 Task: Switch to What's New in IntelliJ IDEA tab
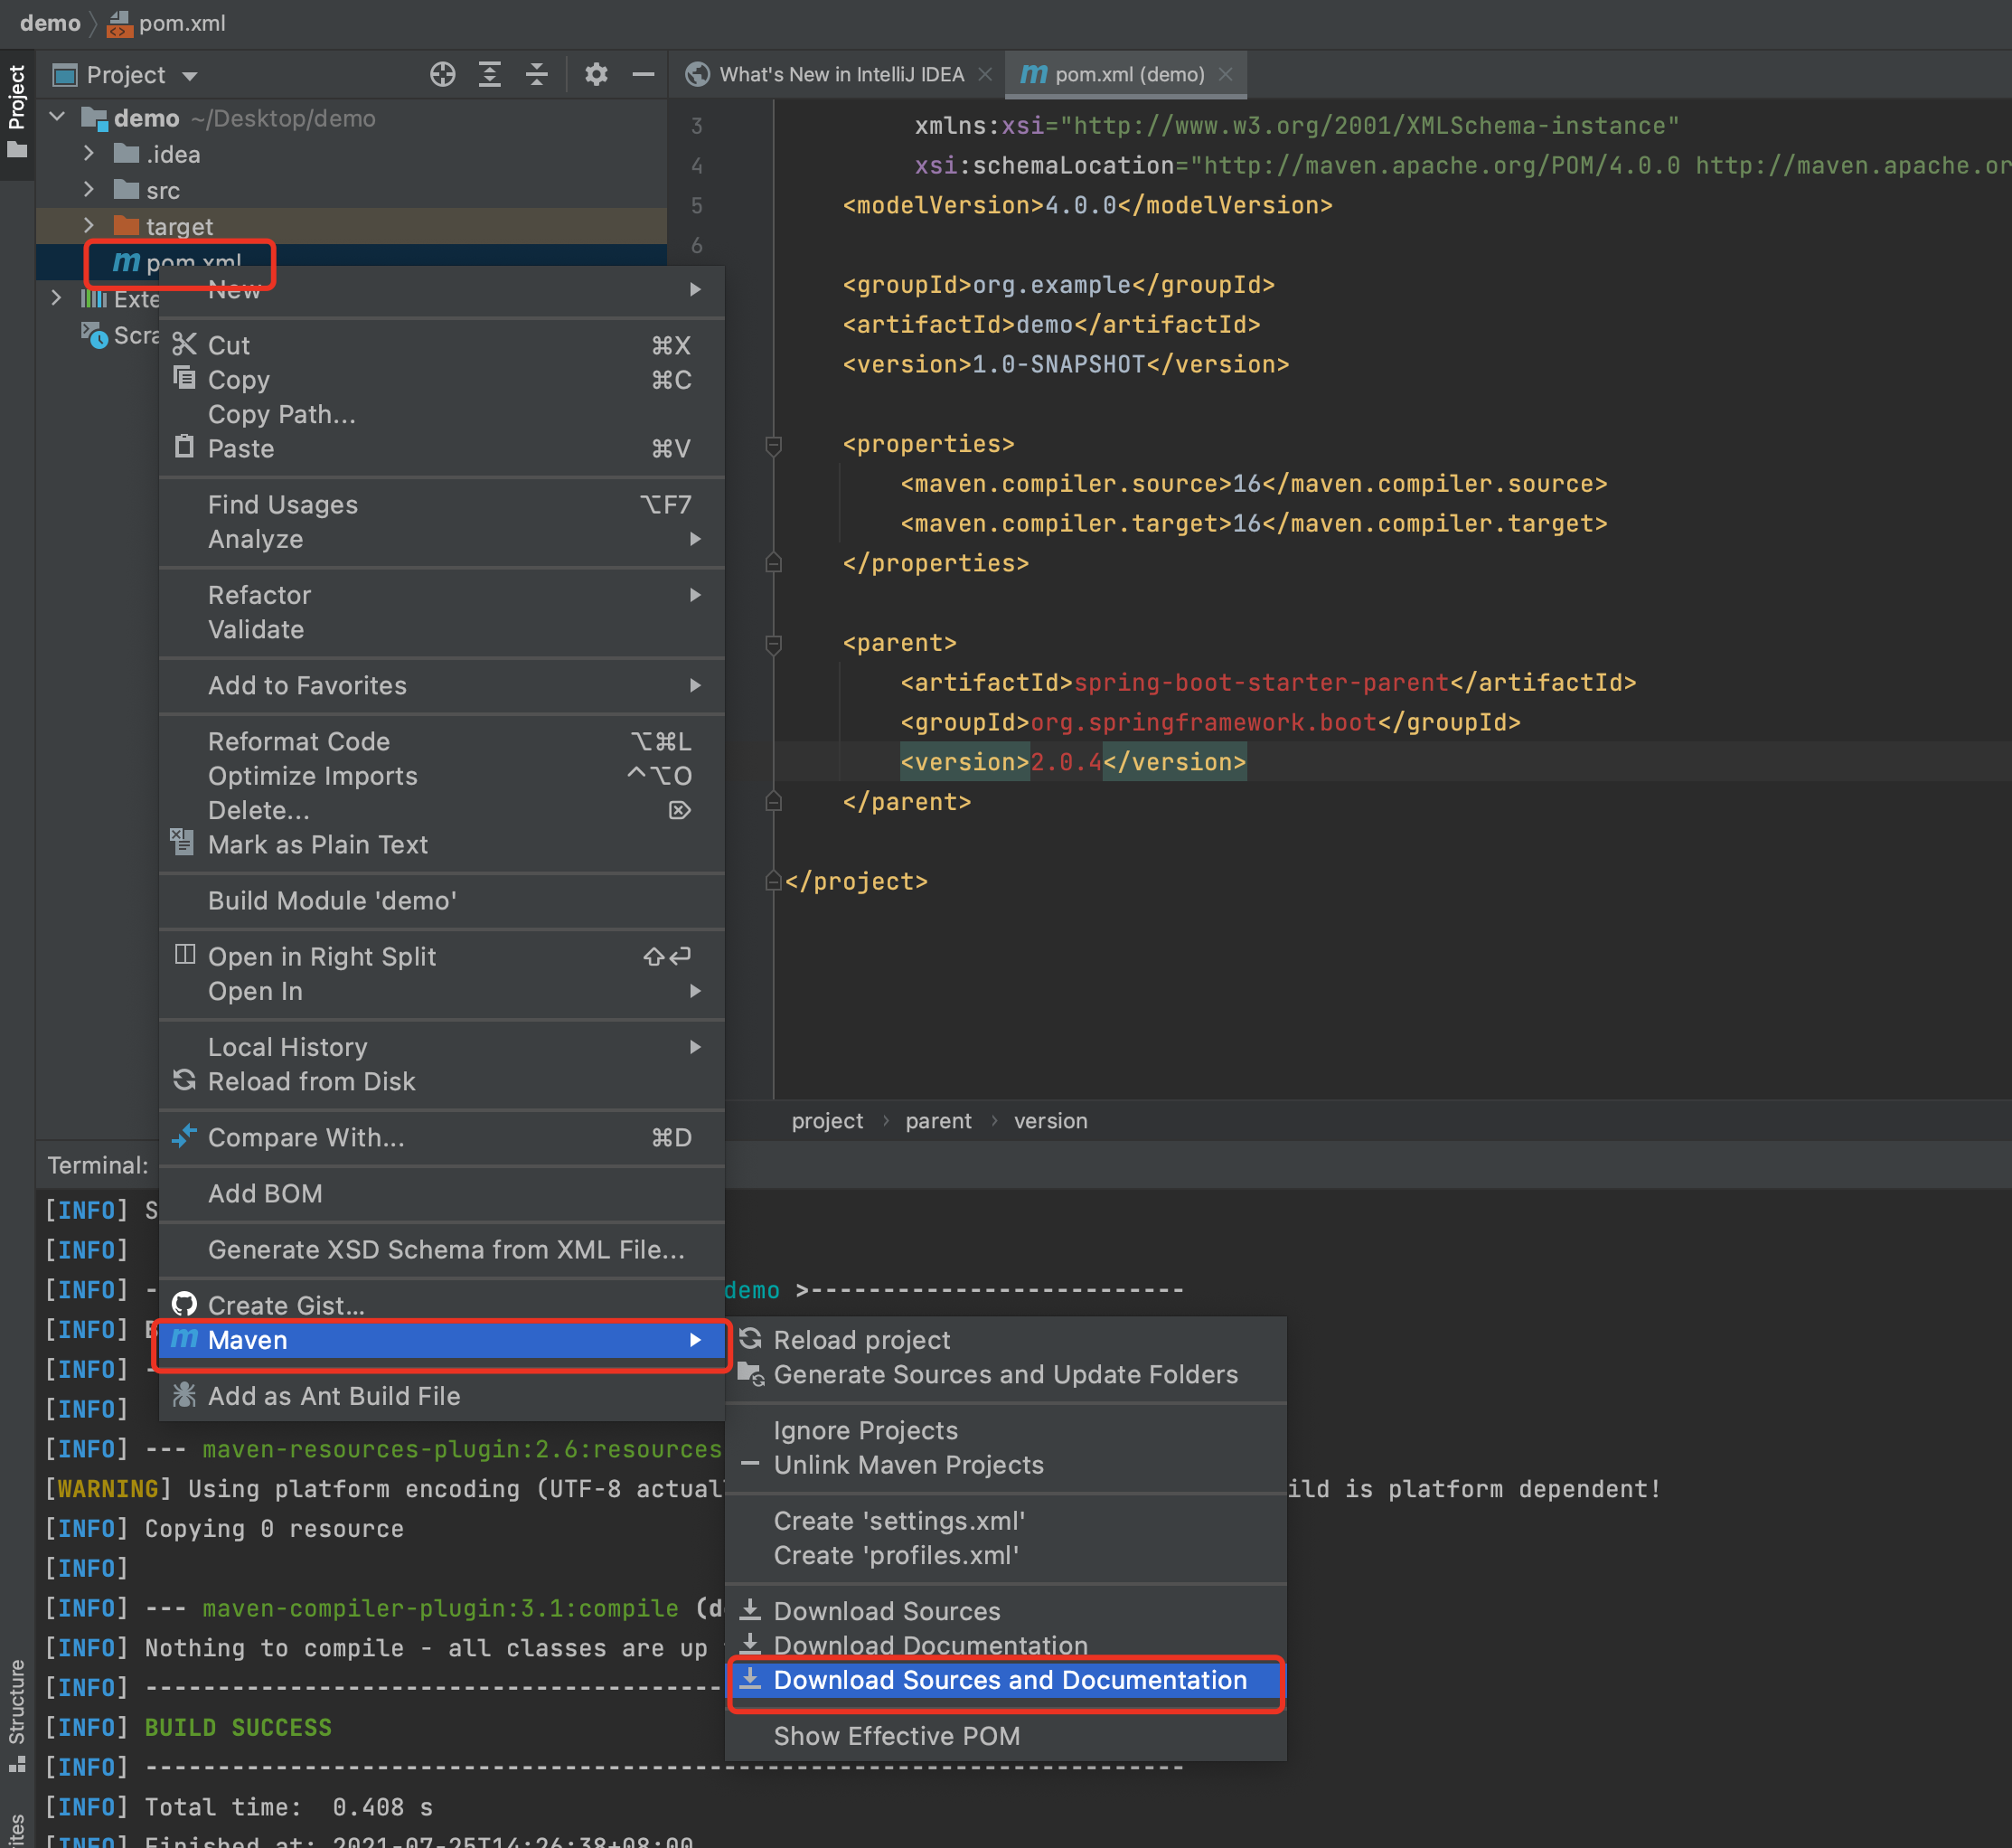841,75
